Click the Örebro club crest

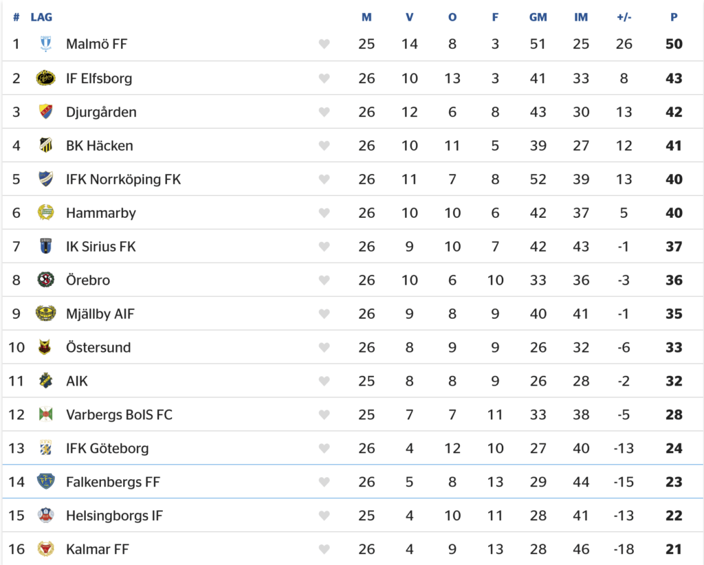click(45, 280)
